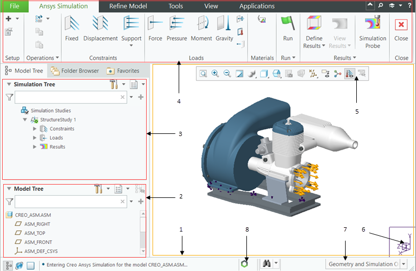Click the Pressure load icon
The width and height of the screenshot is (416, 271).
click(x=177, y=28)
